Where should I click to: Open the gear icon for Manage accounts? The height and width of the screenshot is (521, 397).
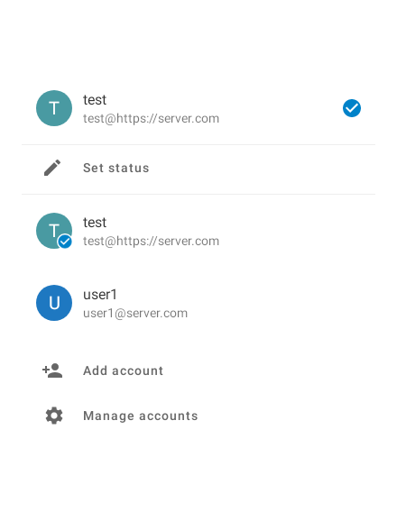point(54,416)
